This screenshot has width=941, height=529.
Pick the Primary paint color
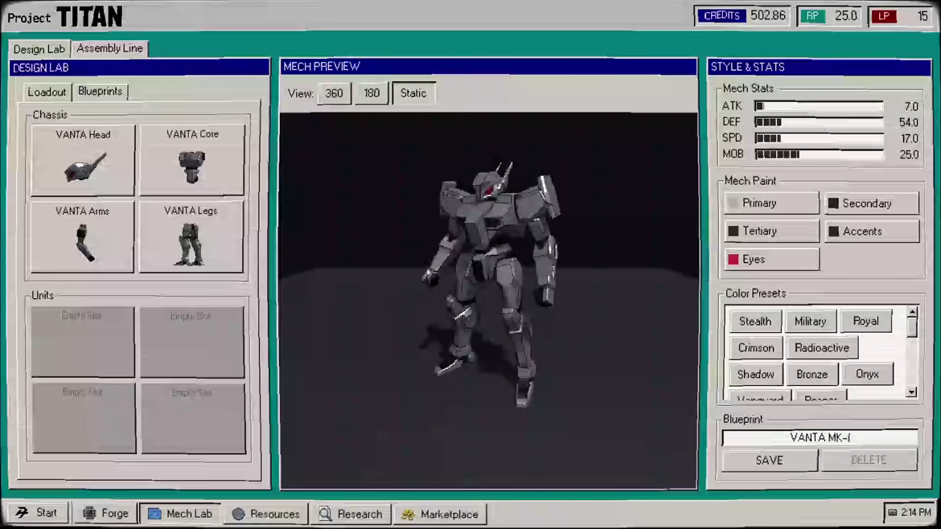click(771, 203)
